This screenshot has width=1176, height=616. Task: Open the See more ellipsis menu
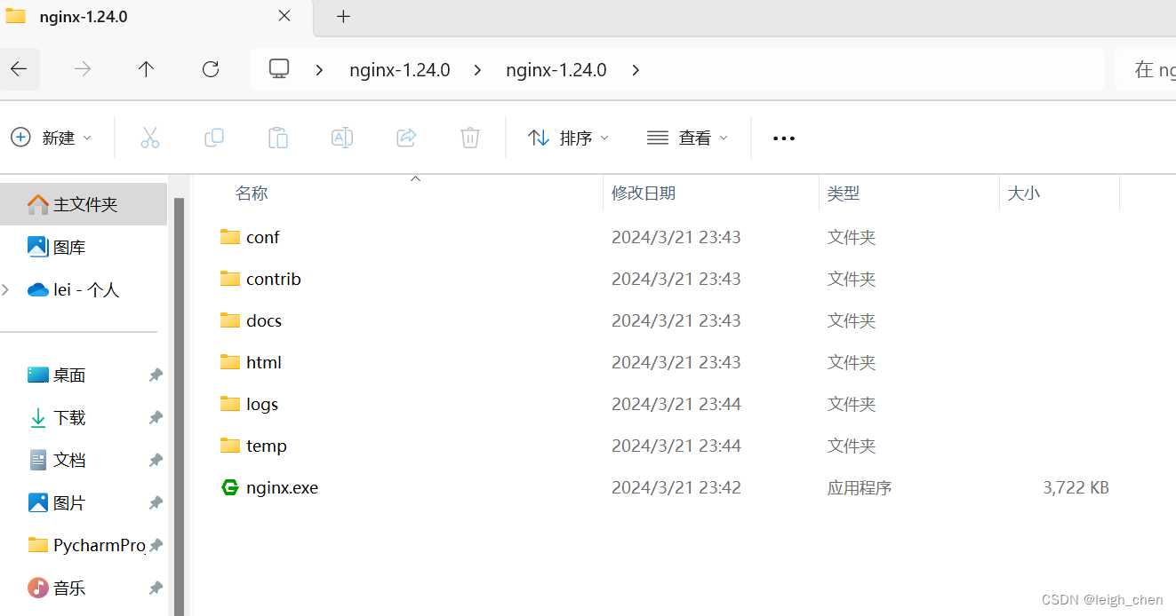pos(784,138)
